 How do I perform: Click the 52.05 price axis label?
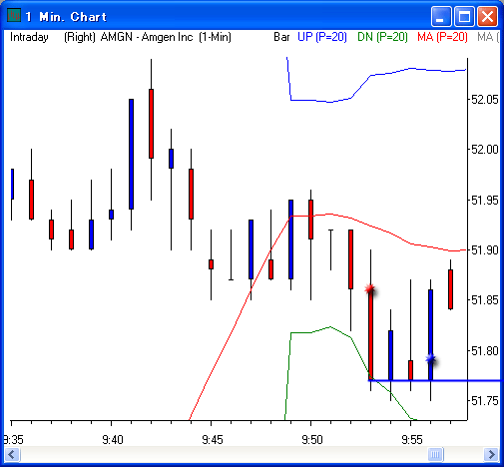click(x=485, y=100)
